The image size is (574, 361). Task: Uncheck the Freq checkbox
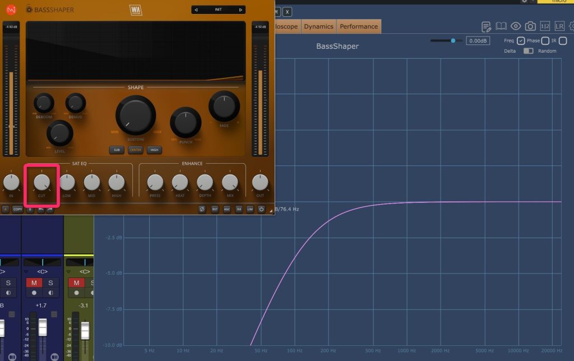521,41
